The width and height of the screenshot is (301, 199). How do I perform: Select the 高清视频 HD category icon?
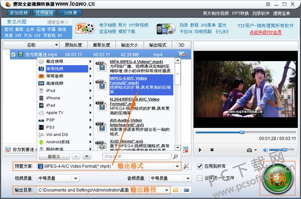(41, 83)
